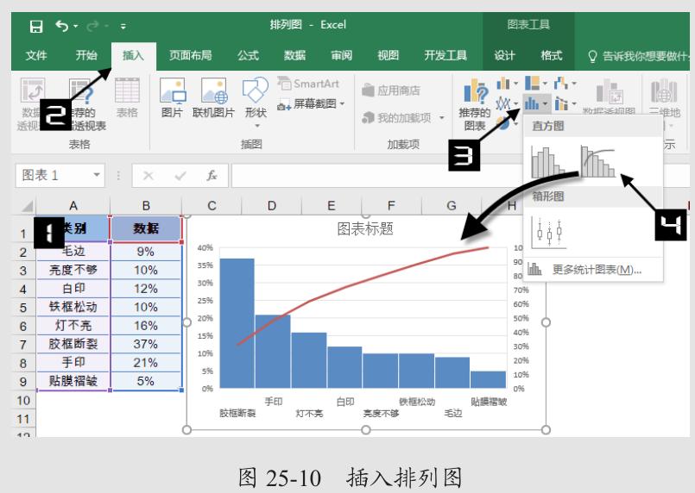The width and height of the screenshot is (695, 493).
Task: Click the chart's bottom-right resize handle
Action: [x=546, y=430]
